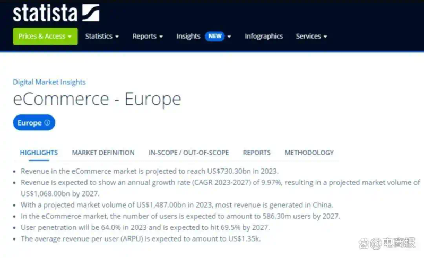Open the Infographics page
This screenshot has height=258, width=424.
click(x=264, y=36)
